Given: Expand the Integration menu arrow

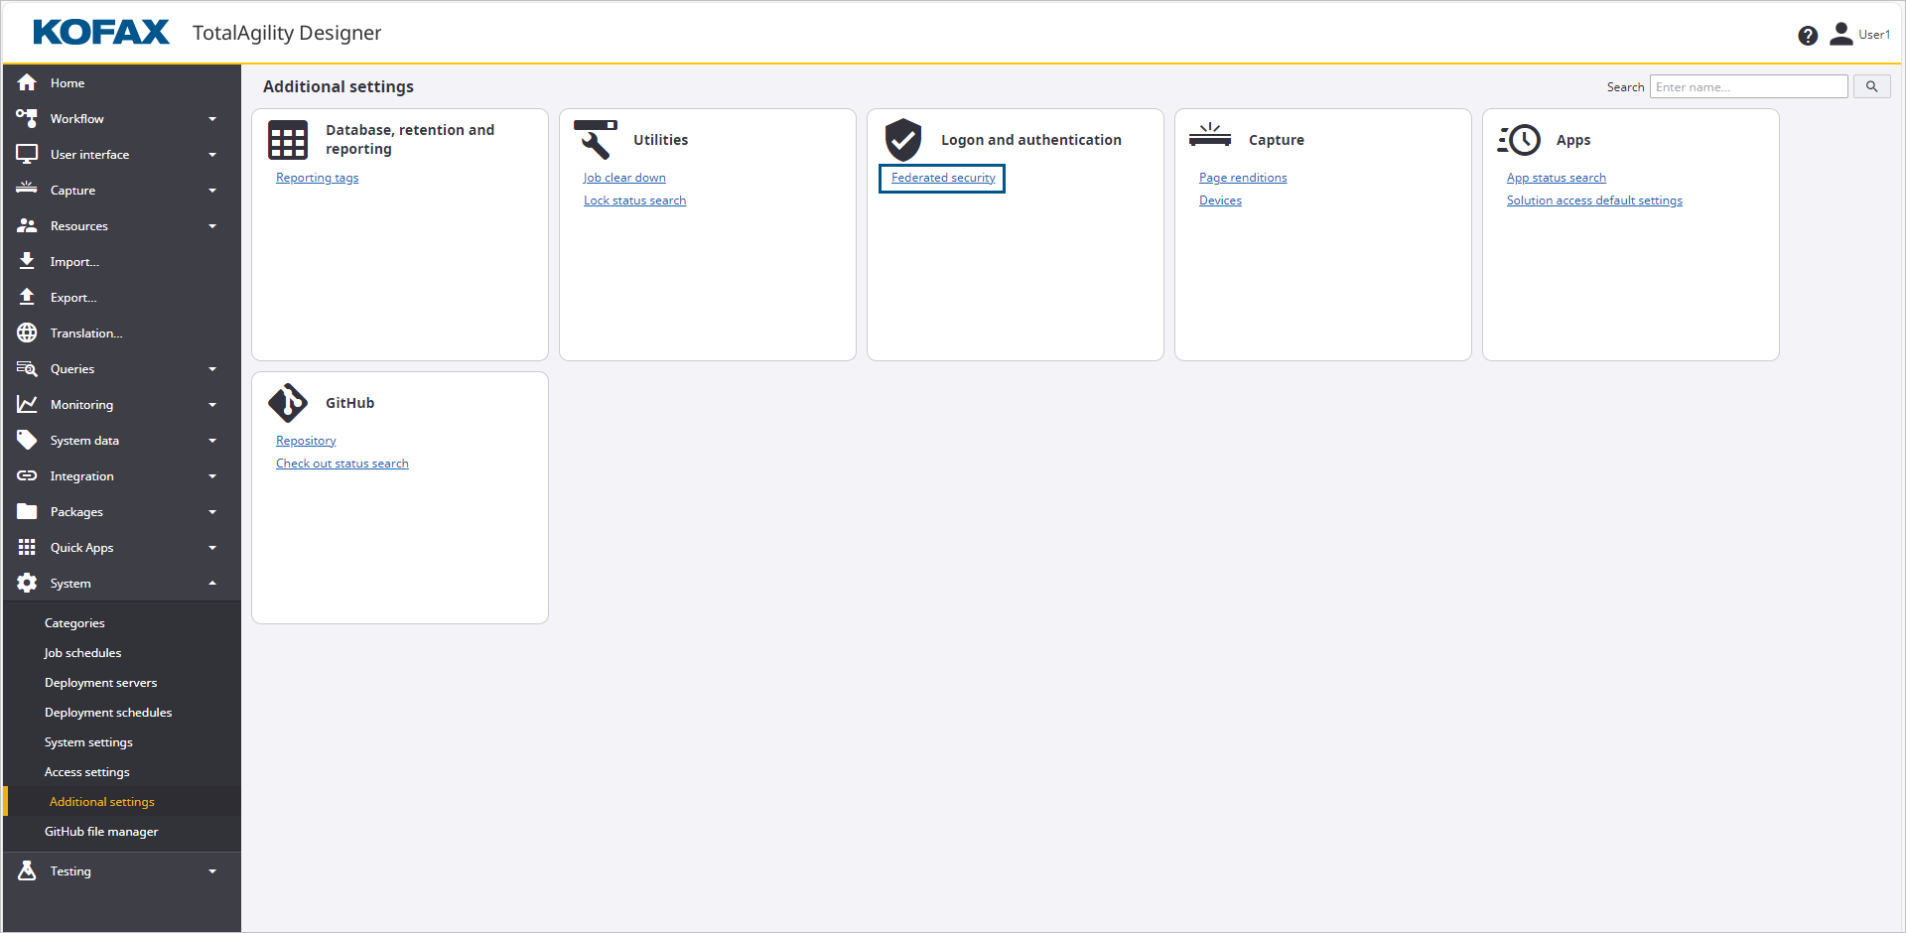Looking at the screenshot, I should point(212,476).
